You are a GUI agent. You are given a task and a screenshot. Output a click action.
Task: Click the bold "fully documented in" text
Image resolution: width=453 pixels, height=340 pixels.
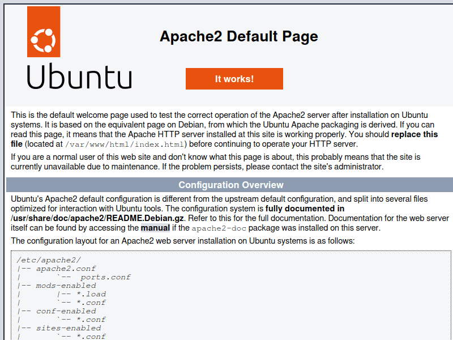pos(305,209)
